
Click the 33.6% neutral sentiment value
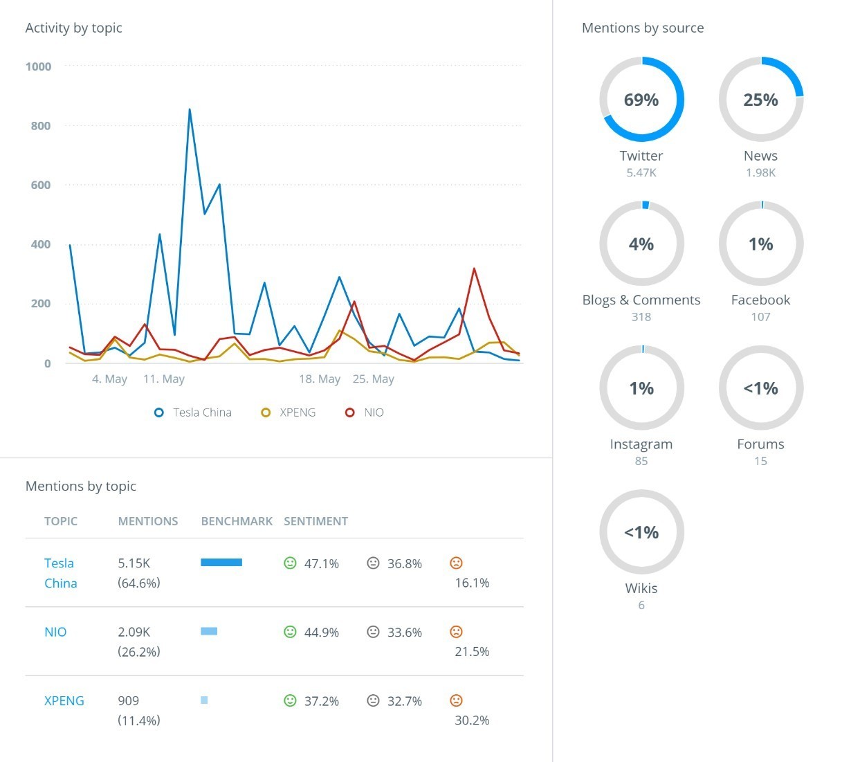click(405, 633)
